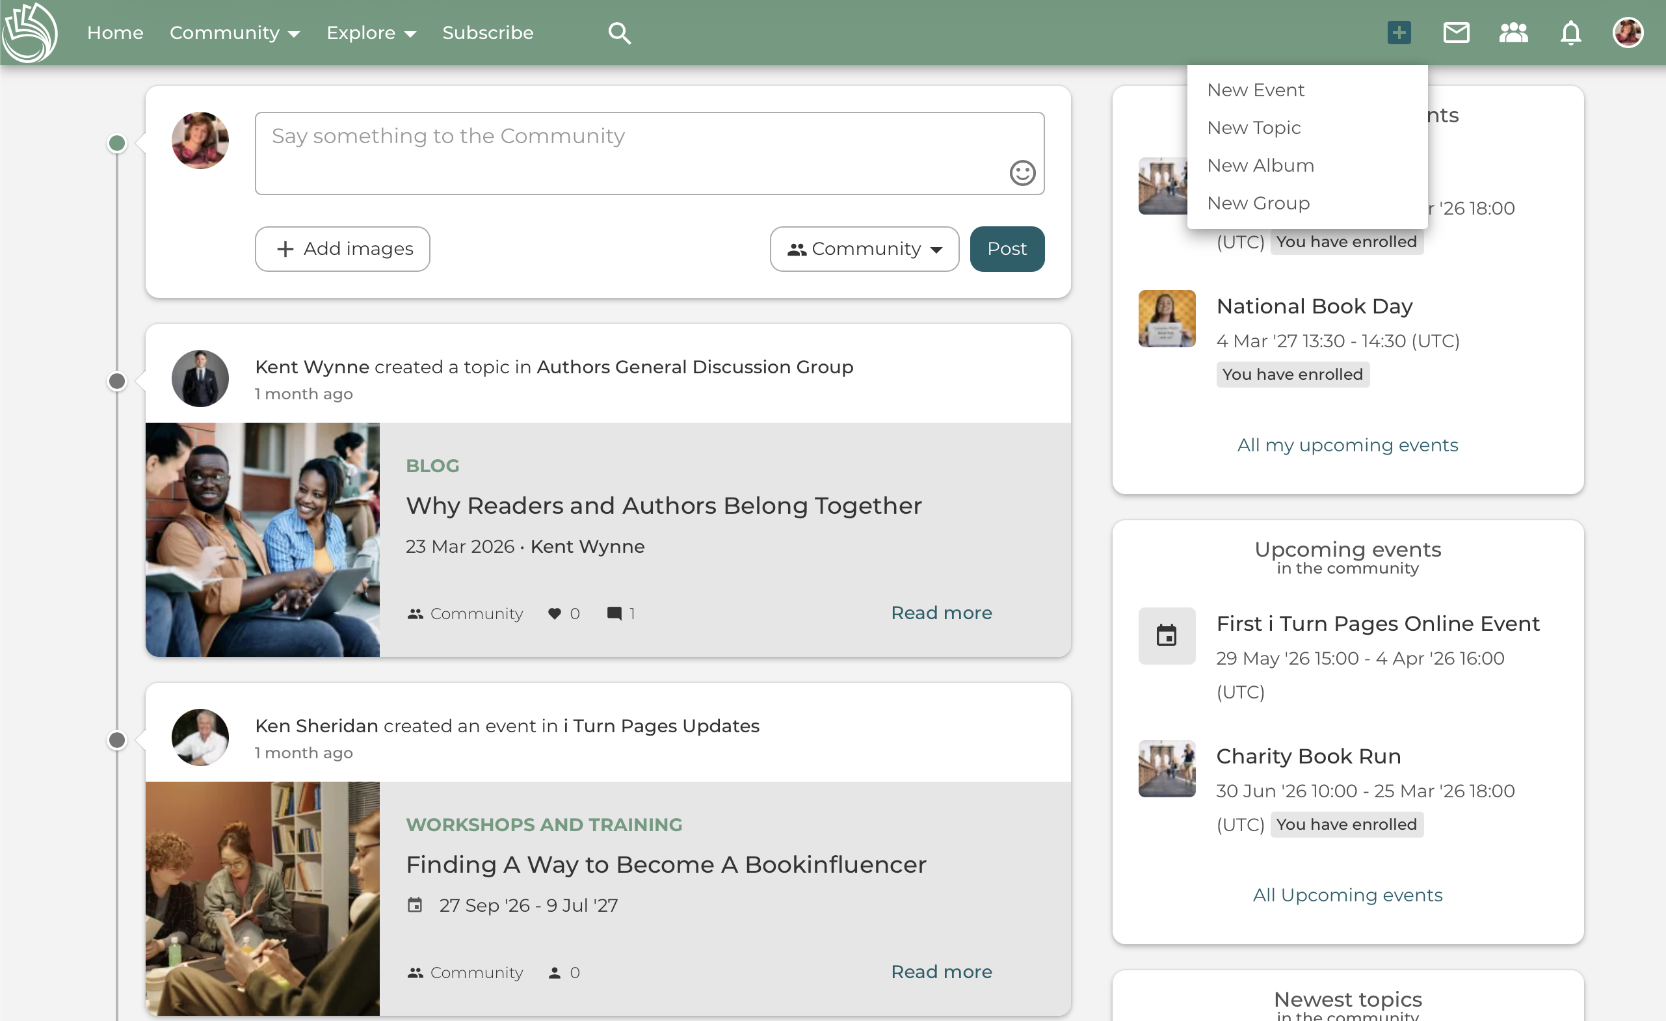
Task: Expand the Community menu in navbar
Action: 234,33
